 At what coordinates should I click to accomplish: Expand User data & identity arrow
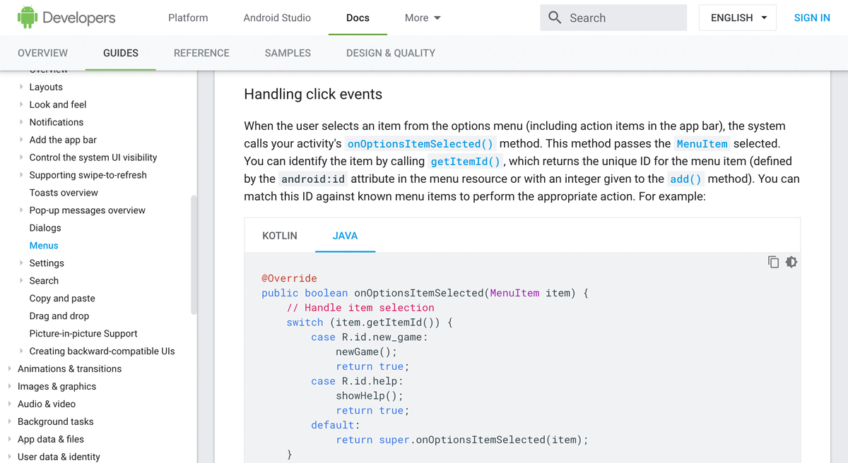pyautogui.click(x=9, y=457)
